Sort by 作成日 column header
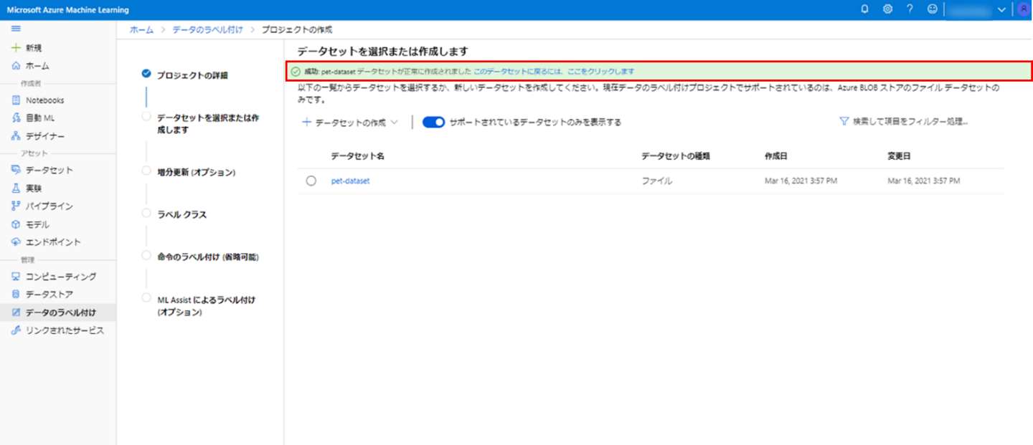 pos(777,156)
